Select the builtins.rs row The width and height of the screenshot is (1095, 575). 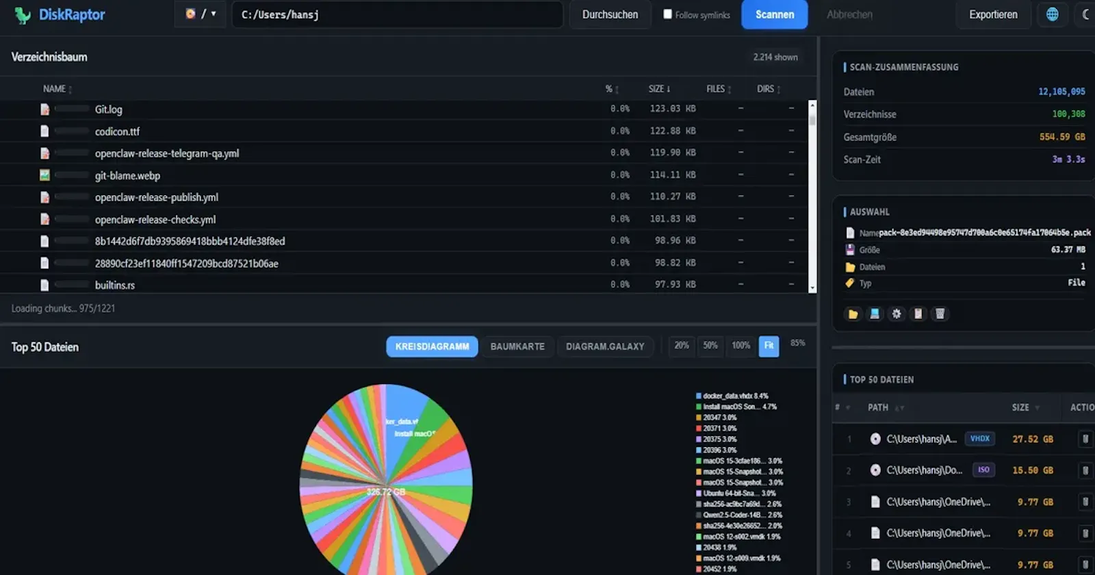click(x=404, y=285)
